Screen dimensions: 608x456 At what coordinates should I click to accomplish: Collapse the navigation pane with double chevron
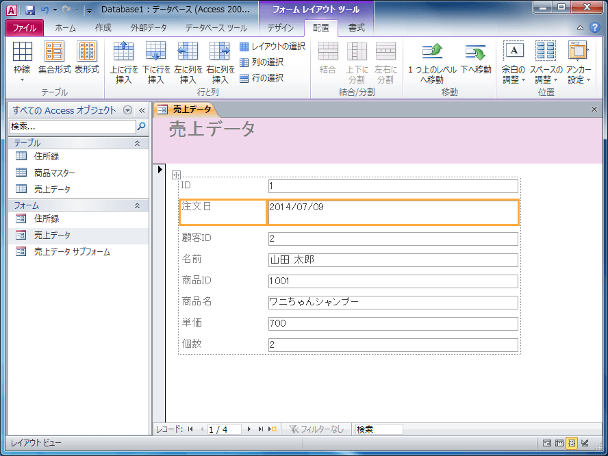point(142,110)
